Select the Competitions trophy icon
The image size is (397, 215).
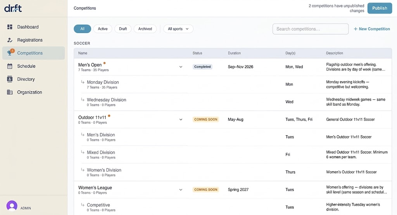tap(10, 52)
